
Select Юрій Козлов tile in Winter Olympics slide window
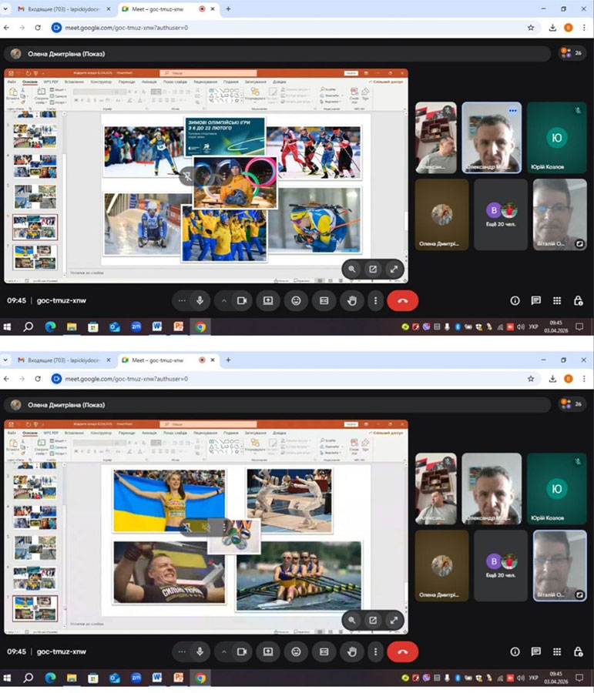557,138
